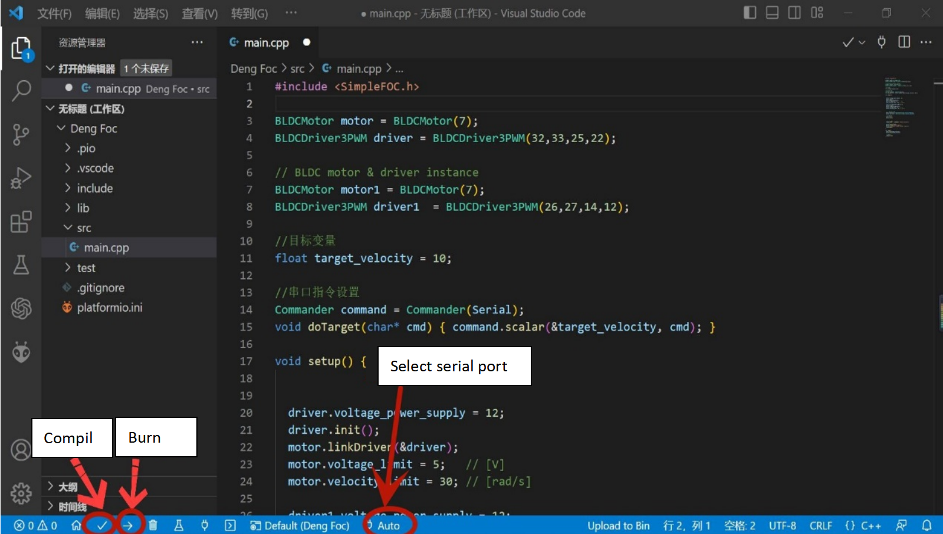This screenshot has height=534, width=943.
Task: Open the PlatformIO alien head icon
Action: click(21, 352)
